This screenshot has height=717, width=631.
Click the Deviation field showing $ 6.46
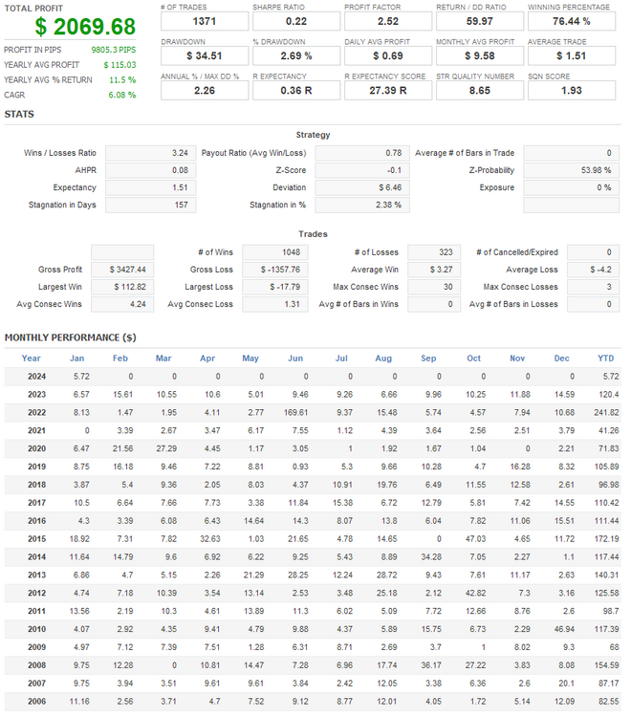(362, 187)
